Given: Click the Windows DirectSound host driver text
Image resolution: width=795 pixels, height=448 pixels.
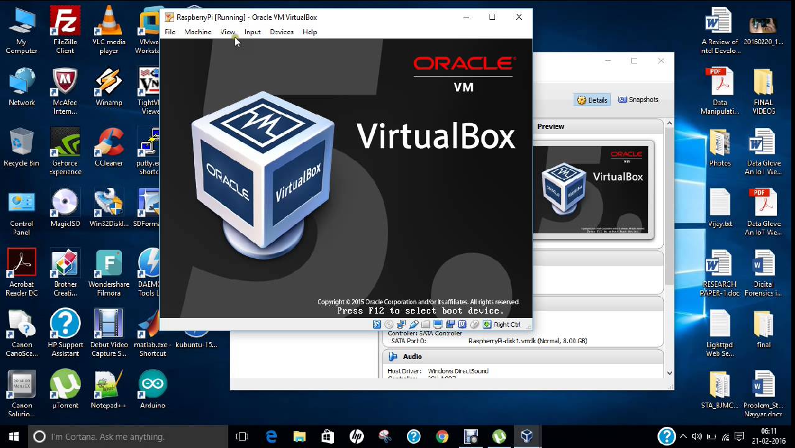Looking at the screenshot, I should click(458, 371).
